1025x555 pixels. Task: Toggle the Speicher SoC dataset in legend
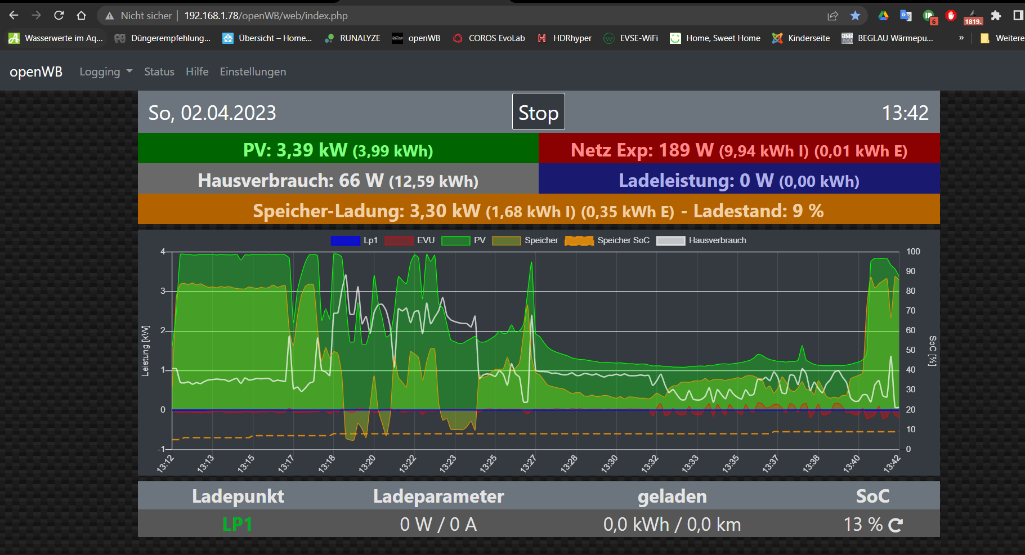[x=607, y=240]
